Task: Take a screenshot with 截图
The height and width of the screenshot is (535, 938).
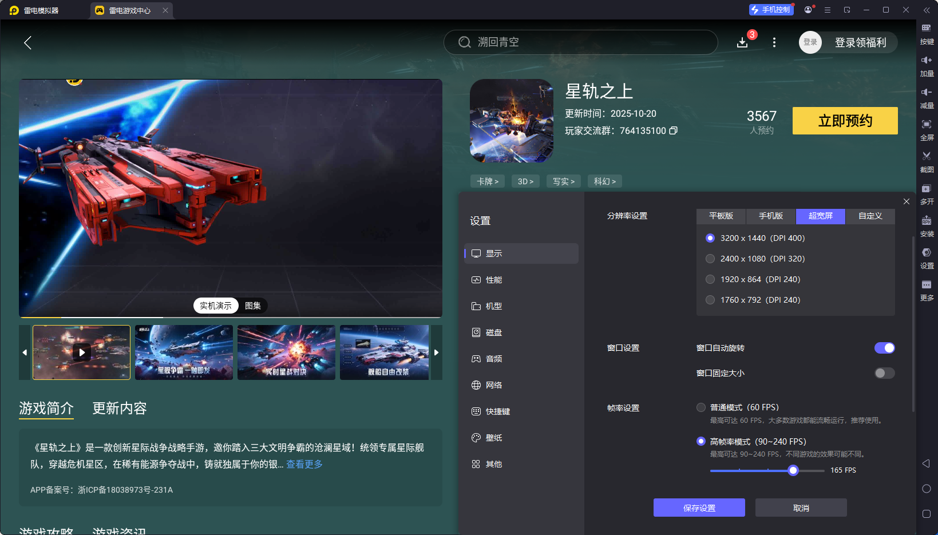Action: [x=927, y=163]
